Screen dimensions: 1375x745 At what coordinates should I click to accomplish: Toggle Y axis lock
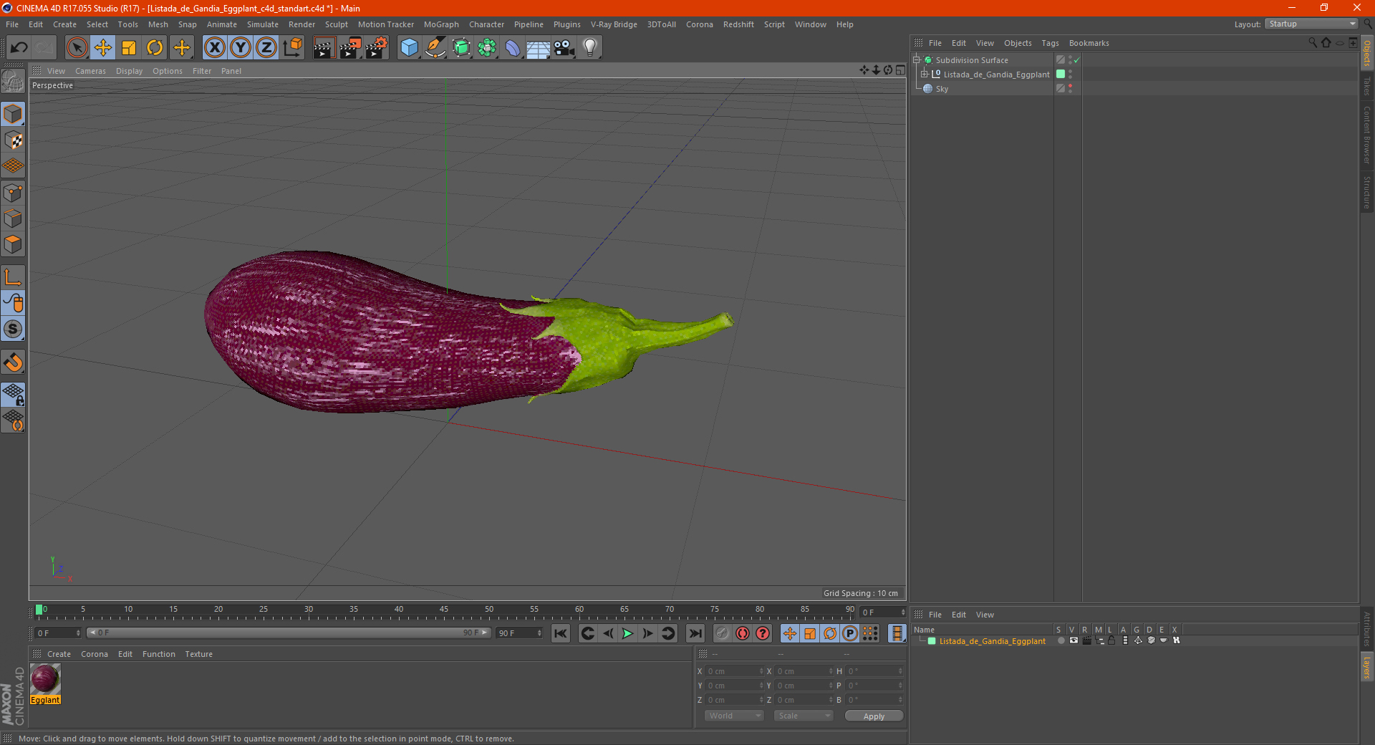tap(241, 48)
